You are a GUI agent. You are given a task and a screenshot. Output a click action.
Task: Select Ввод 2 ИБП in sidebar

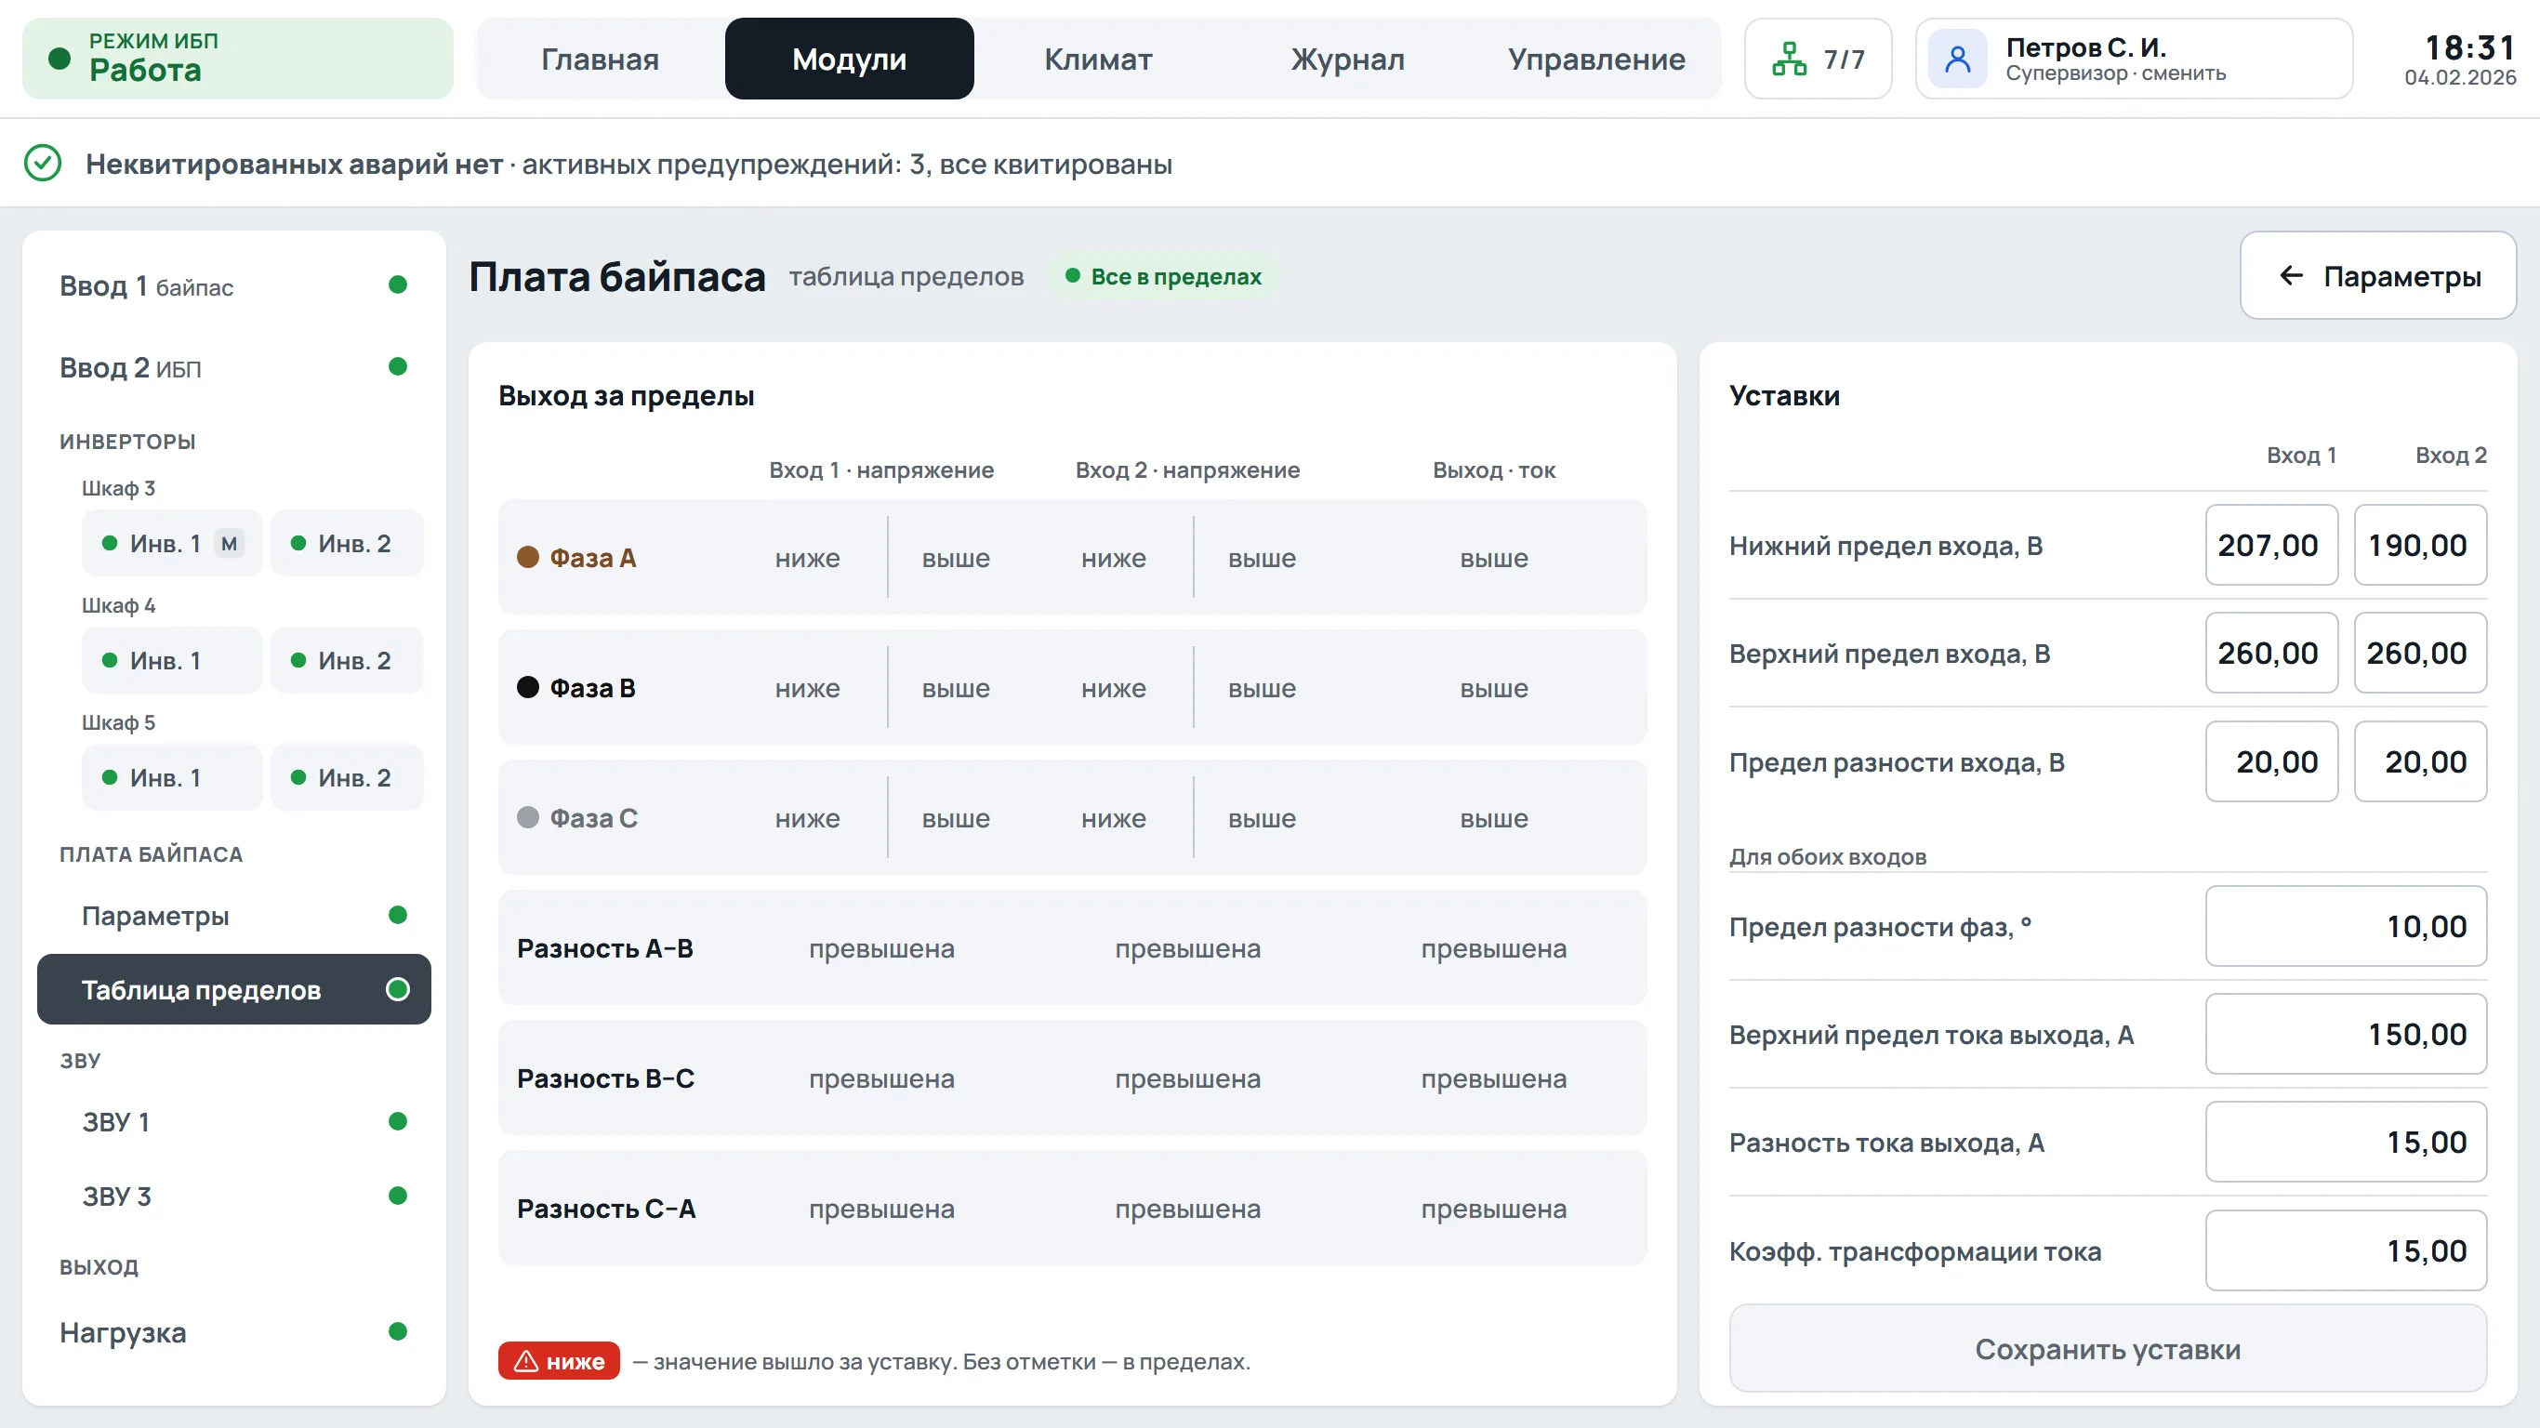coord(233,368)
